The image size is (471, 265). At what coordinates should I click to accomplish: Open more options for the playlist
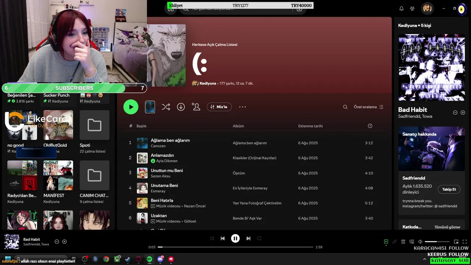tap(242, 107)
